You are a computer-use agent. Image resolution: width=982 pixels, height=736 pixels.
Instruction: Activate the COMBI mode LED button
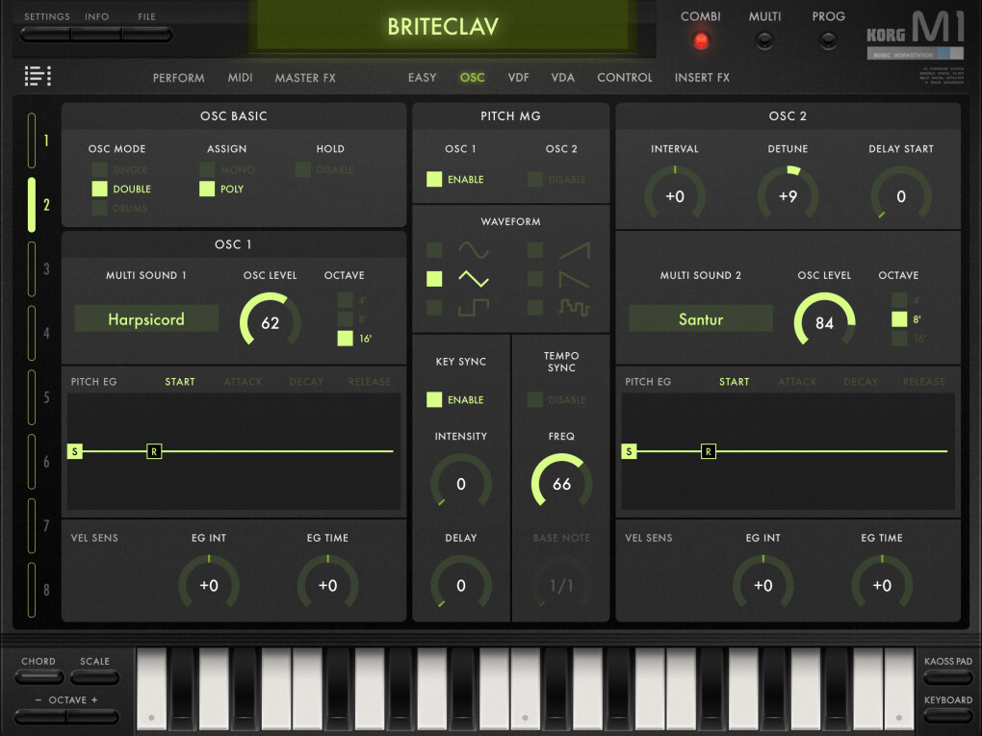[701, 40]
